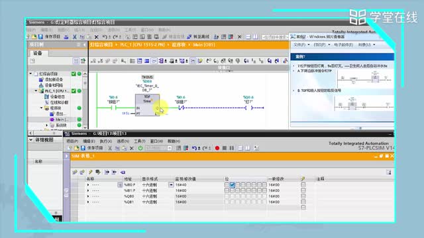
Task: Stop square button in PLCSIM toolbar
Action: pos(225,148)
